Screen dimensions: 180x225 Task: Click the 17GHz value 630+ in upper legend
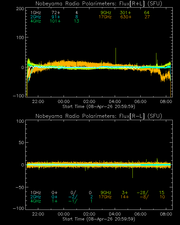tap(125, 17)
